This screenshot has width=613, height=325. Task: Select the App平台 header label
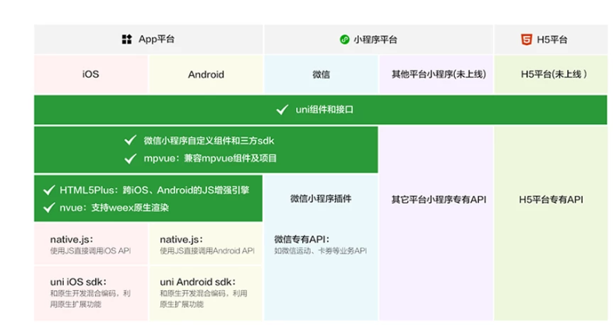click(x=157, y=39)
